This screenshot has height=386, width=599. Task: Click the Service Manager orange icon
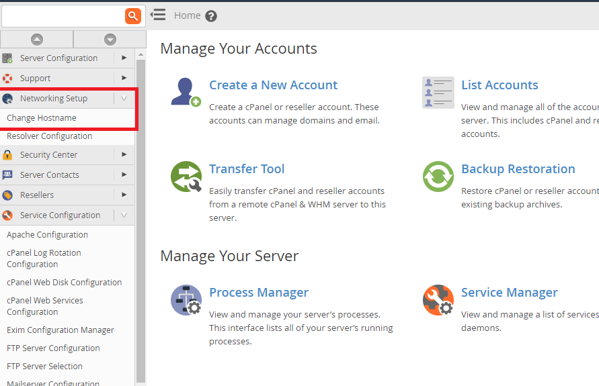pos(438,300)
